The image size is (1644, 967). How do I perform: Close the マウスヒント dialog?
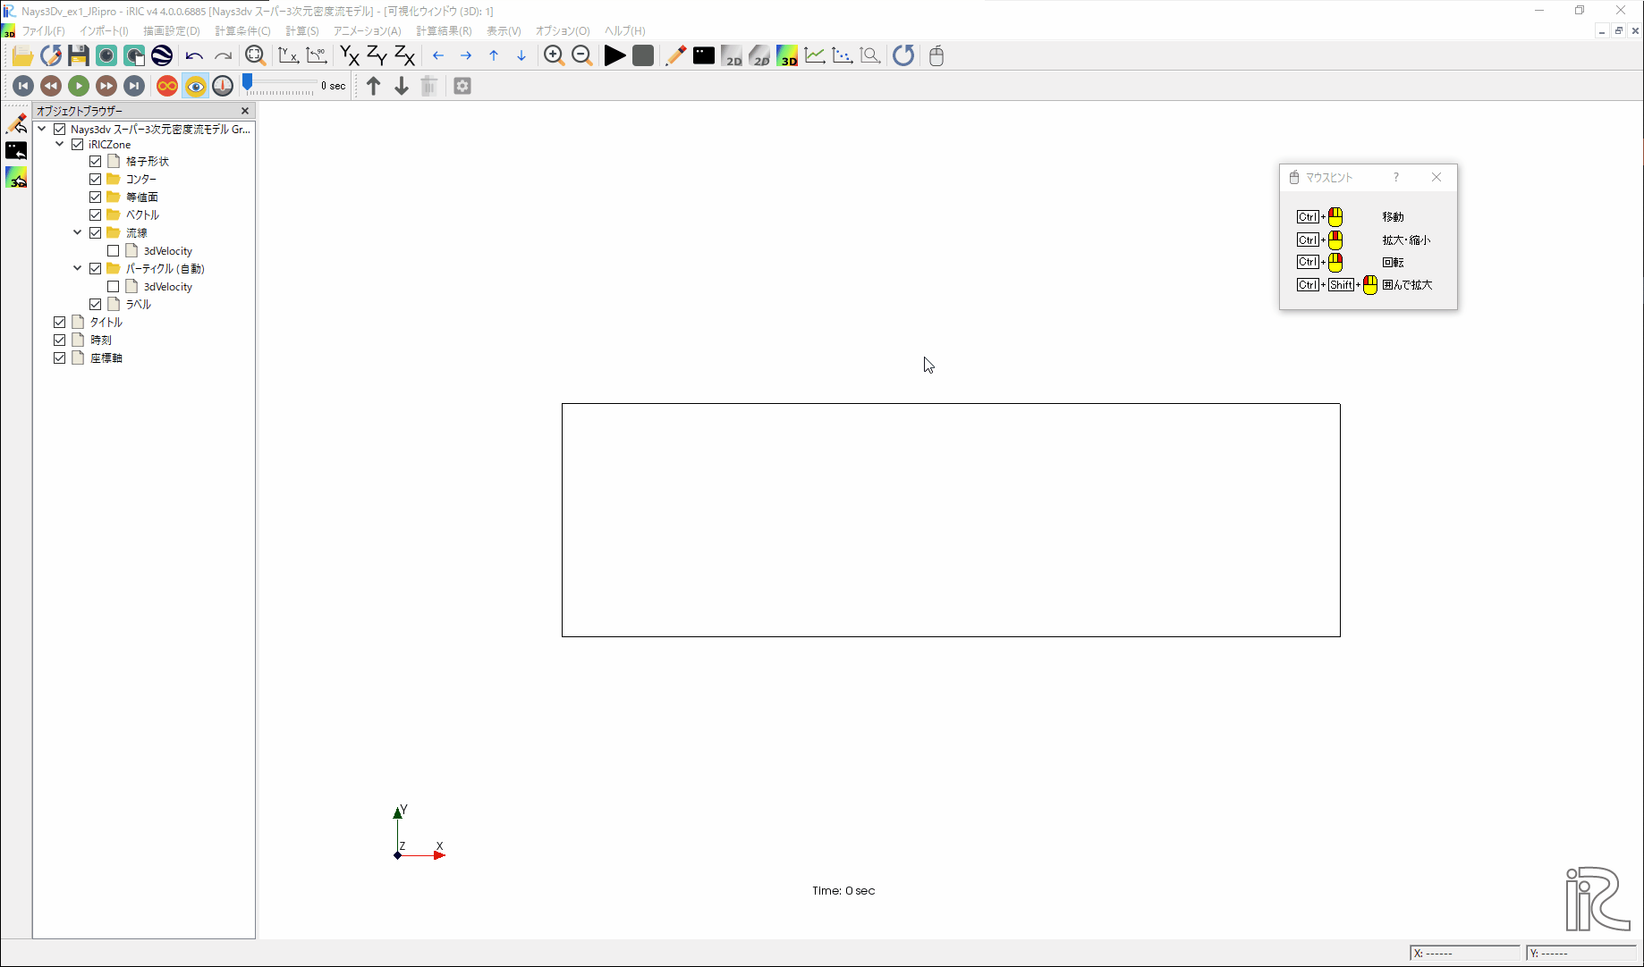coord(1436,177)
